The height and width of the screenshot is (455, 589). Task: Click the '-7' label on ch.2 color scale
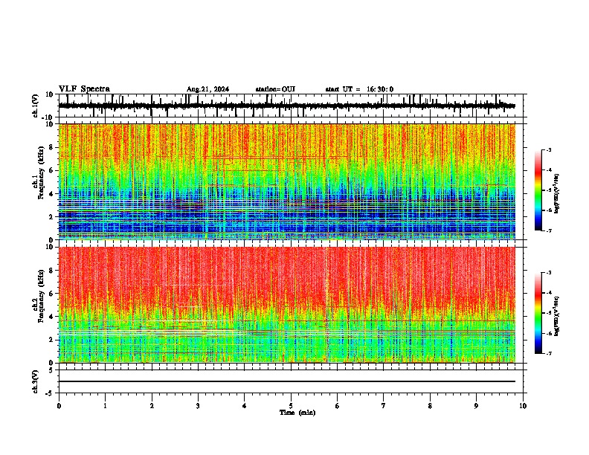click(548, 353)
